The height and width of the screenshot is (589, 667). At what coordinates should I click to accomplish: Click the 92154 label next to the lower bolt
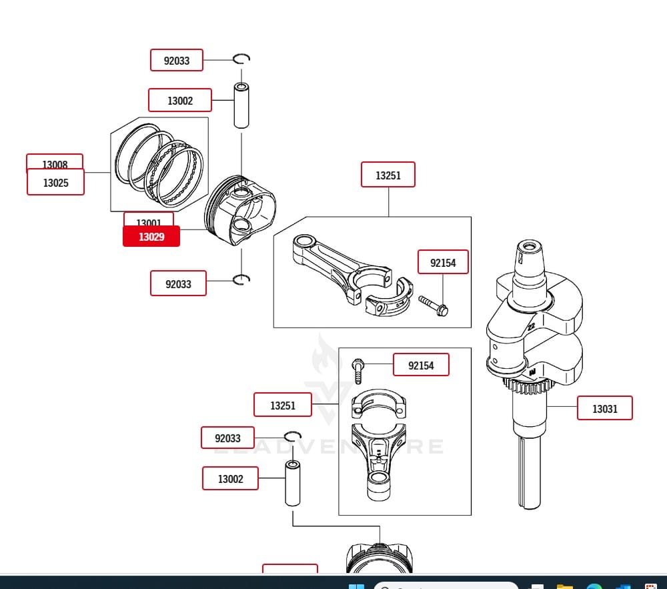[420, 365]
